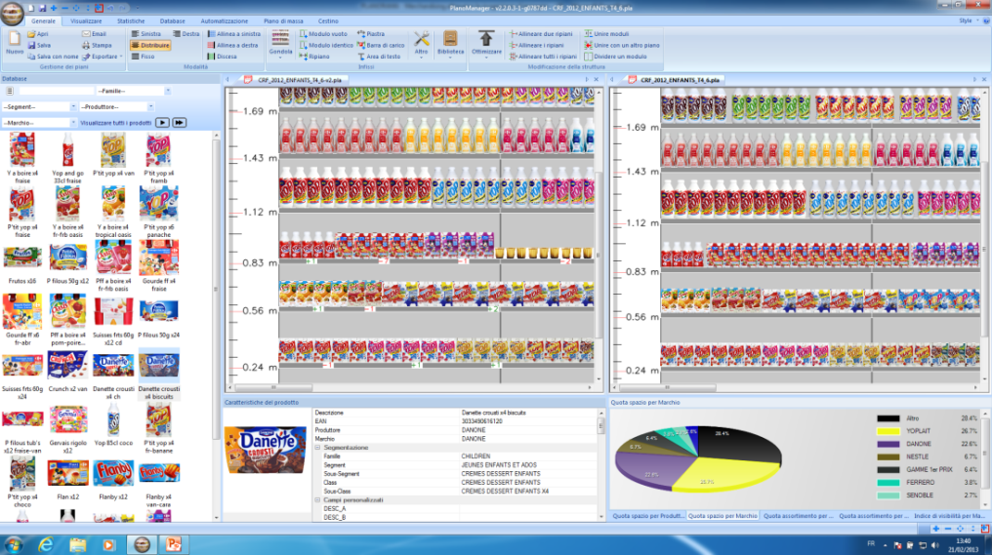Image resolution: width=992 pixels, height=555 pixels.
Task: Click the yellow YOPLAIT legend swatch
Action: point(888,430)
